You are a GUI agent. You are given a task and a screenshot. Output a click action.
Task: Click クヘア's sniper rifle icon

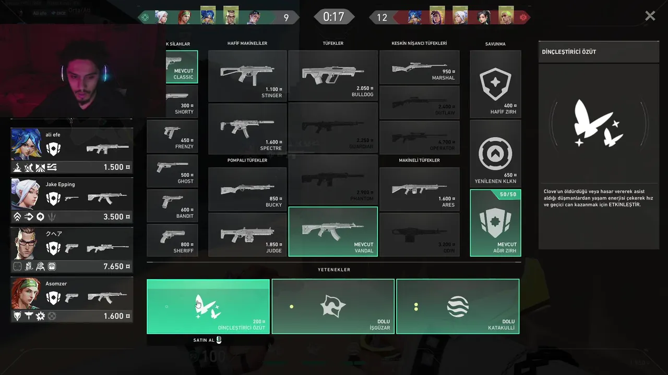pos(108,248)
